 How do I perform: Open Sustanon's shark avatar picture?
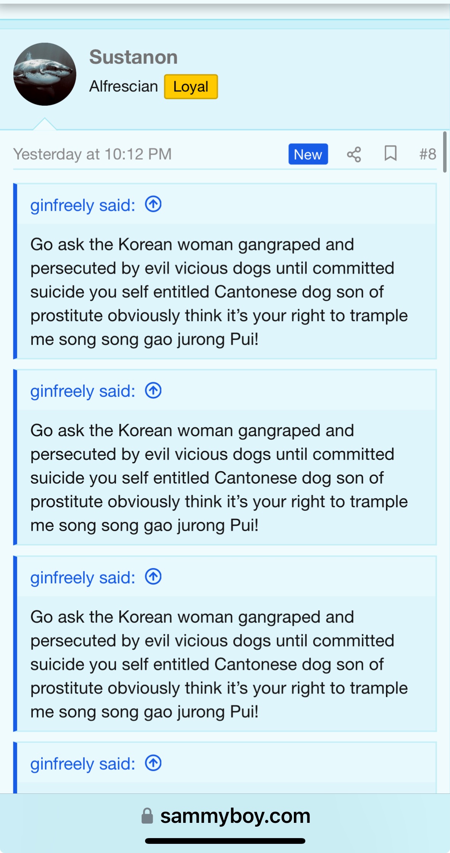(x=45, y=74)
